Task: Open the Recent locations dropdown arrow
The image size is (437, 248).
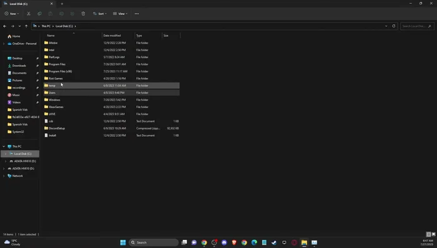Action: pos(19,26)
